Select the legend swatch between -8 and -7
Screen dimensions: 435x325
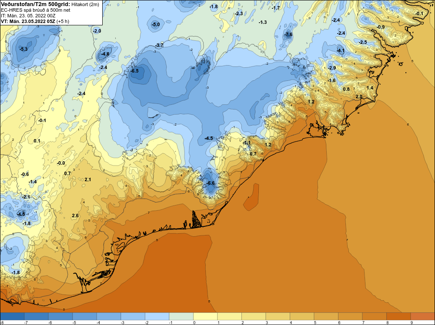[x=12, y=316]
